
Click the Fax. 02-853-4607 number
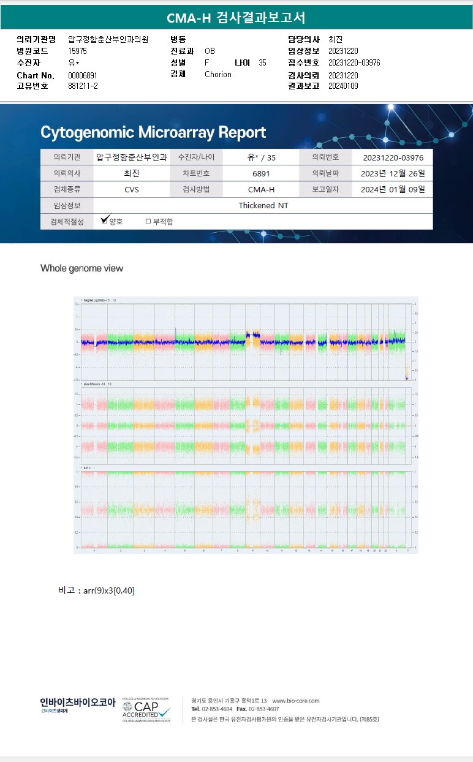(257, 709)
